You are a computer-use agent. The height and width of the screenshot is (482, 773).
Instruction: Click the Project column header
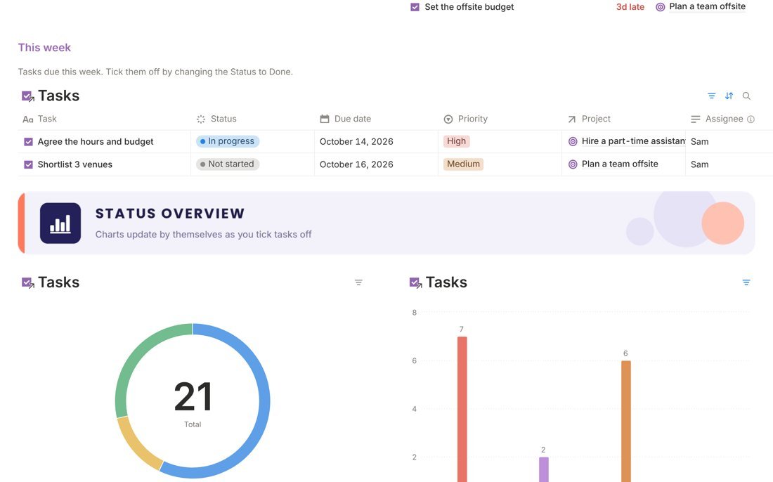[x=623, y=119]
